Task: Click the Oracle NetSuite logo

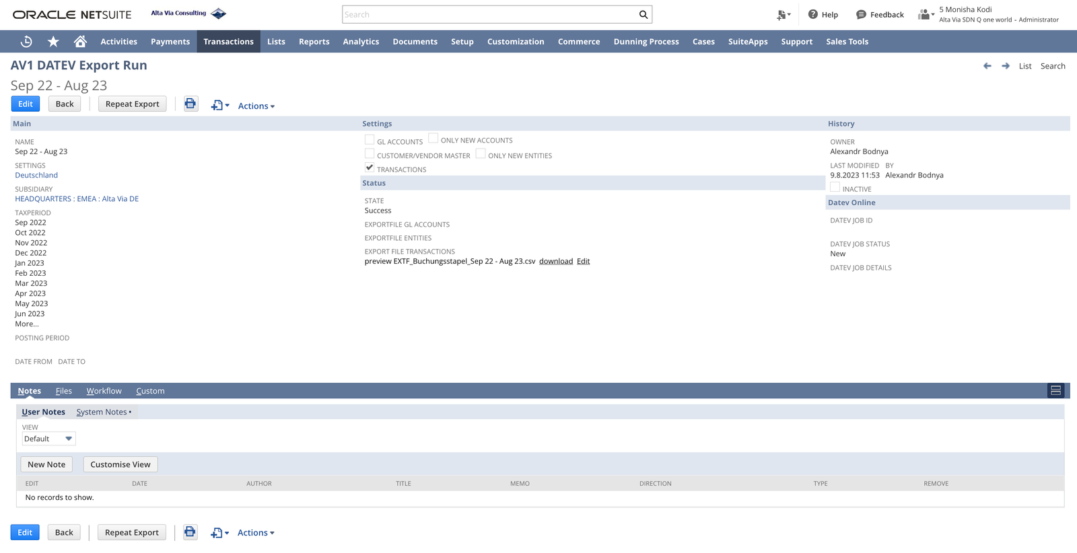Action: coord(72,15)
